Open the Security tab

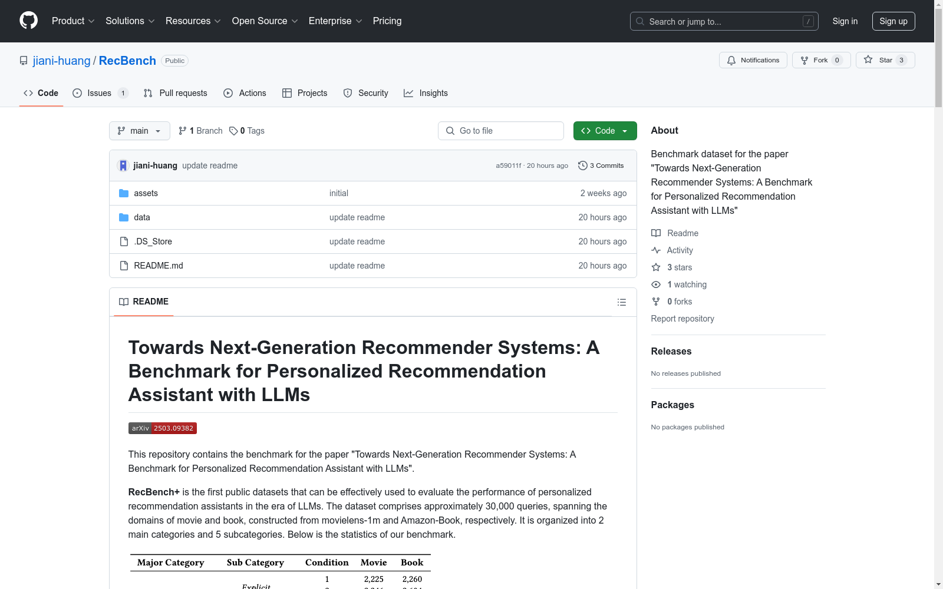tap(366, 93)
